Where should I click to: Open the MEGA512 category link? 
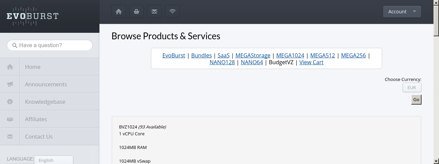pos(322,55)
